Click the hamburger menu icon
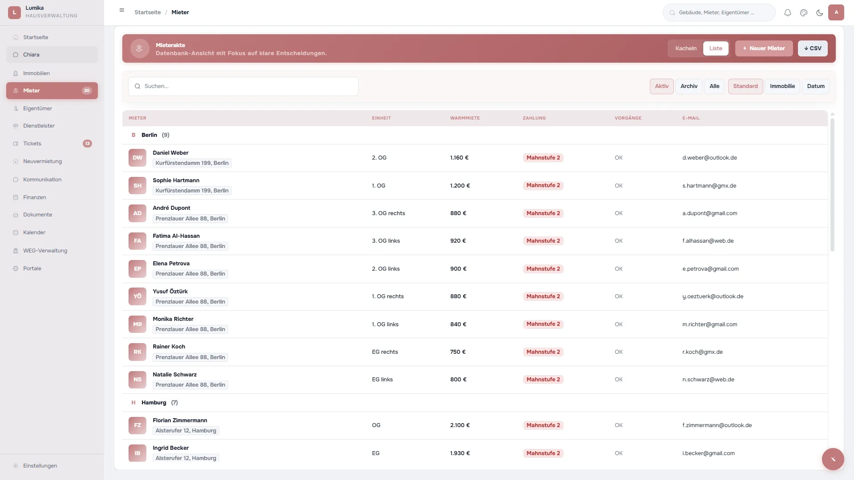Screen dimensions: 854x480 pyautogui.click(x=122, y=10)
